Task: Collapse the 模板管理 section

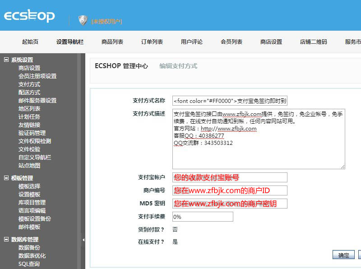Action: point(6,178)
